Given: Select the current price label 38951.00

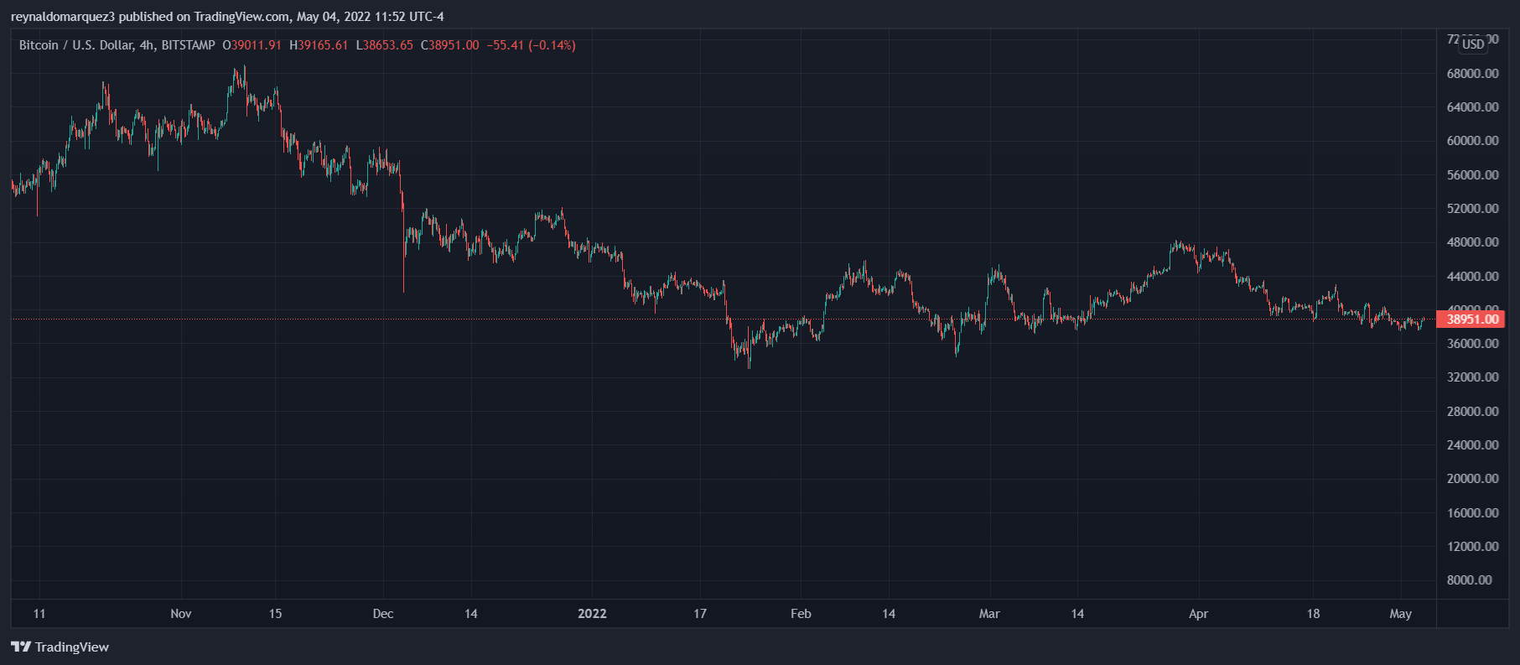Looking at the screenshot, I should pyautogui.click(x=1471, y=319).
